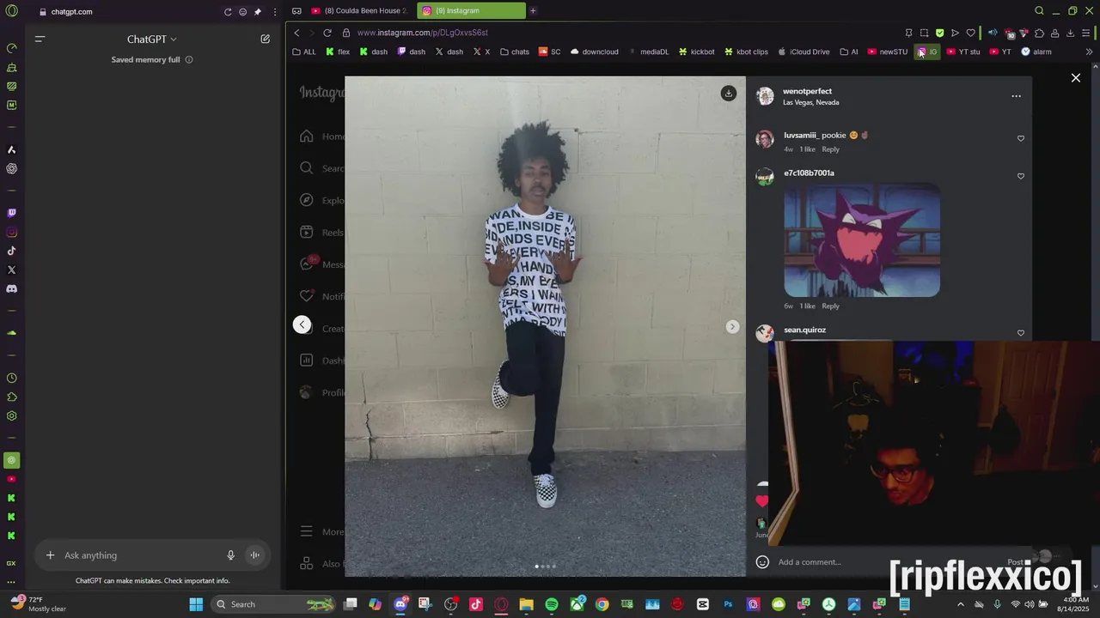The width and height of the screenshot is (1100, 618).
Task: Open Twitch in the Opera sidebar
Action: click(x=11, y=213)
